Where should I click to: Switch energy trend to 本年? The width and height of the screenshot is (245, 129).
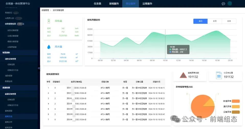click(229, 21)
